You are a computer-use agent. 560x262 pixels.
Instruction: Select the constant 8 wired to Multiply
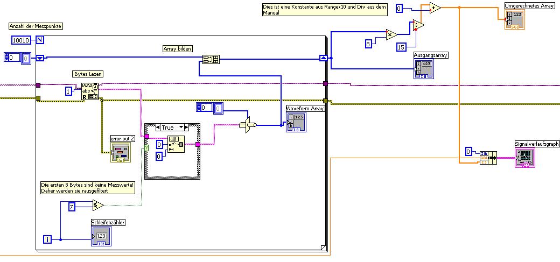pyautogui.click(x=368, y=44)
